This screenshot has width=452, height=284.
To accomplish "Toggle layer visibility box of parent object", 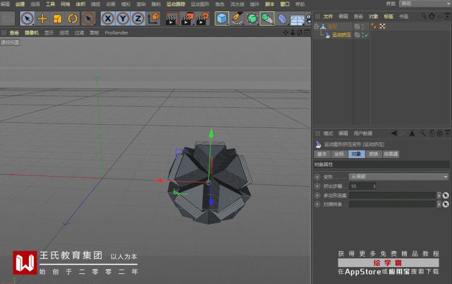I will 357,26.
